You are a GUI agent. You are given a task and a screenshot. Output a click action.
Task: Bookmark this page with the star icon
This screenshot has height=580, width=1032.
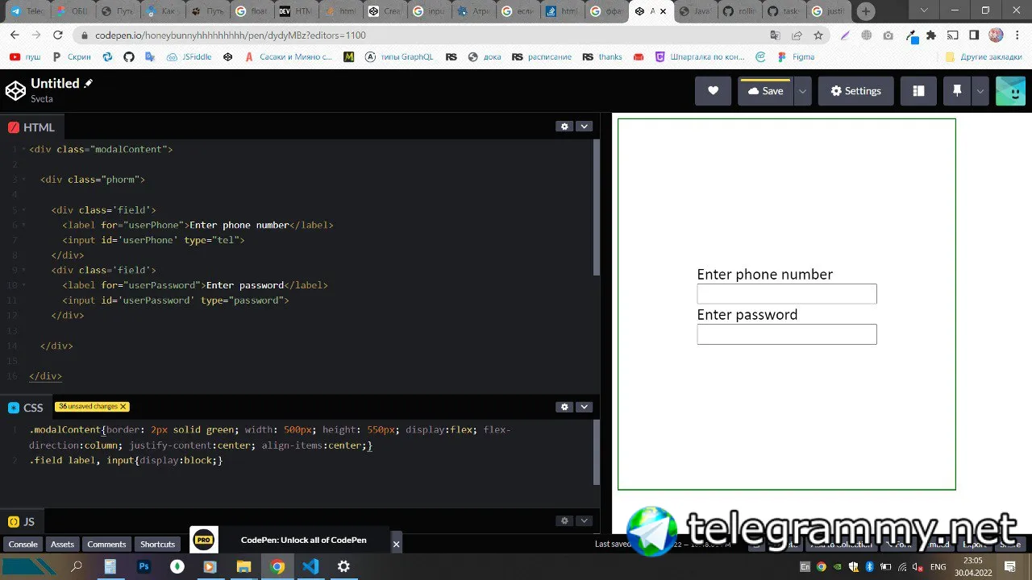818,35
